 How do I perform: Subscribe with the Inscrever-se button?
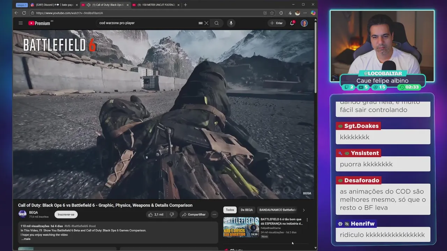point(66,214)
